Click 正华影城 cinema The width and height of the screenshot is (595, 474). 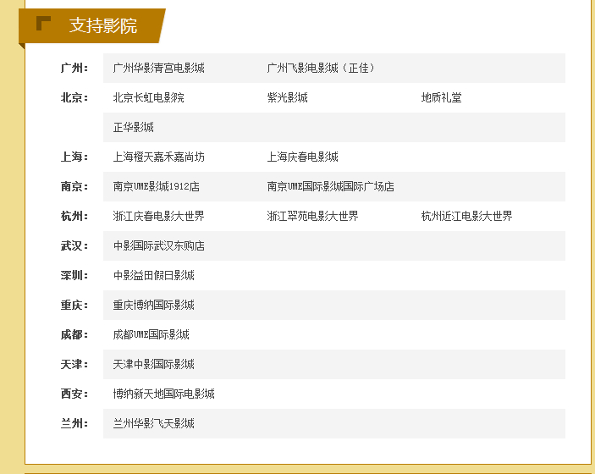[x=133, y=128]
